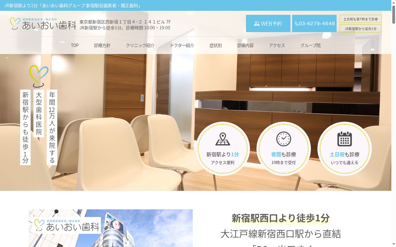Click the calendar icon above 土日祝も診療
396x247 pixels.
coord(345,139)
